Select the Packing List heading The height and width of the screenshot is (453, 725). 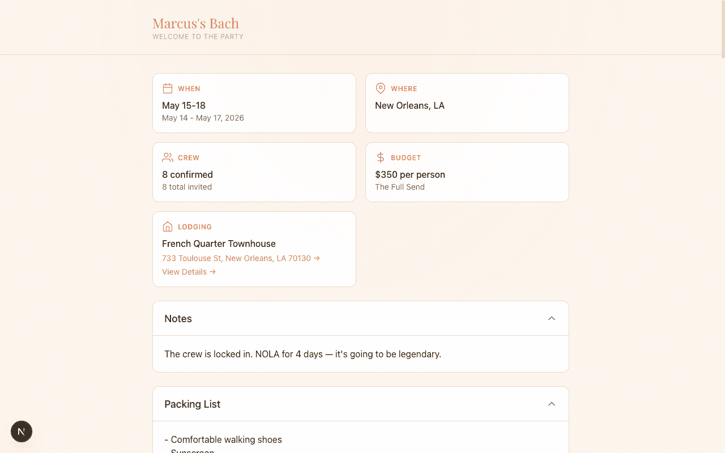[x=193, y=404]
